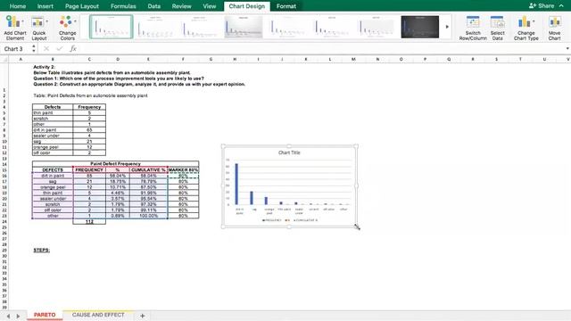This screenshot has height=321, width=571.
Task: Open the Name Box stepper arrows
Action: tap(34, 48)
